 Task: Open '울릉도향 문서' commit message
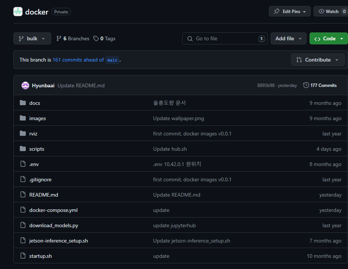pyautogui.click(x=170, y=103)
